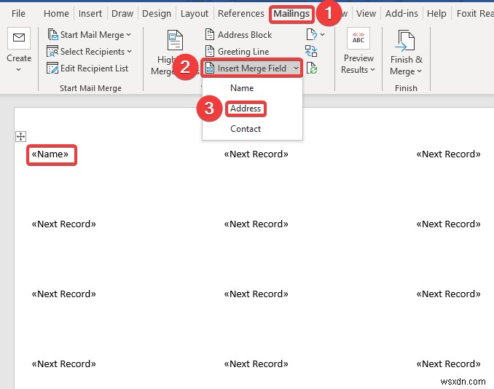The height and width of the screenshot is (389, 494).
Task: Open the Insert Merge Field dropdown arrow
Action: pyautogui.click(x=296, y=68)
